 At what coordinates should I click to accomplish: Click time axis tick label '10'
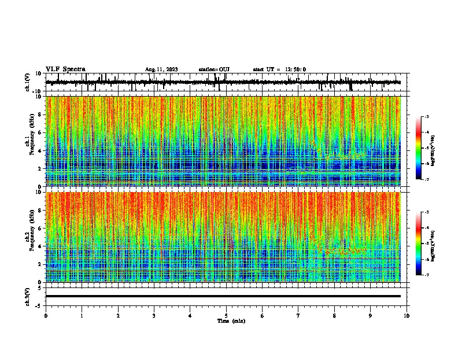[x=407, y=316]
